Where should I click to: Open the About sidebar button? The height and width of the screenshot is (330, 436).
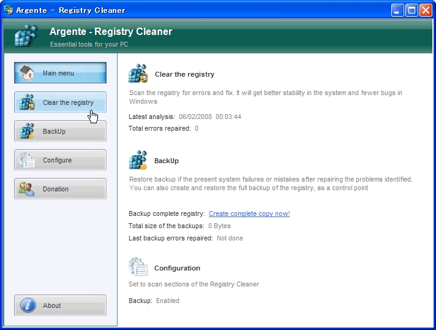click(60, 305)
